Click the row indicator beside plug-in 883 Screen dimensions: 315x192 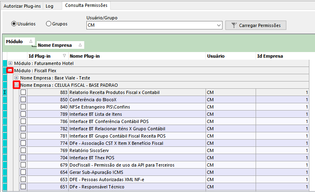coord(5,92)
